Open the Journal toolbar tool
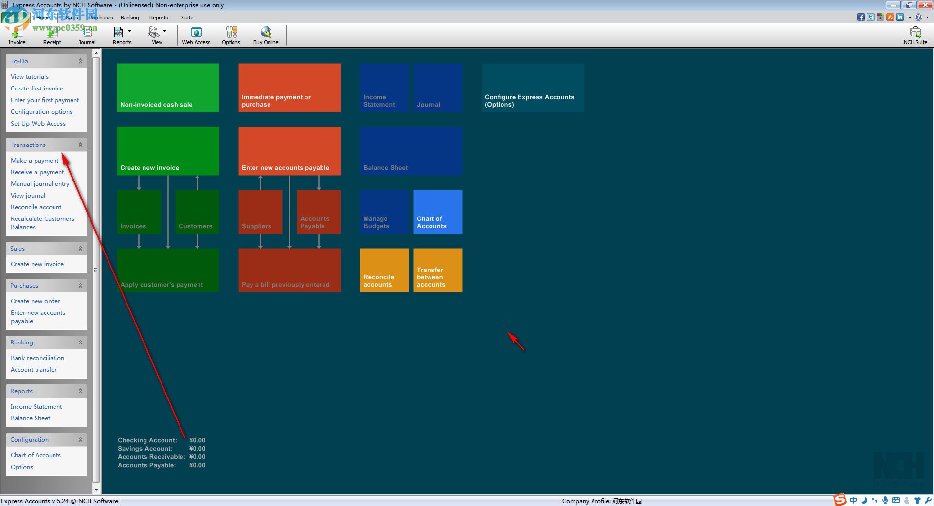 [x=87, y=36]
